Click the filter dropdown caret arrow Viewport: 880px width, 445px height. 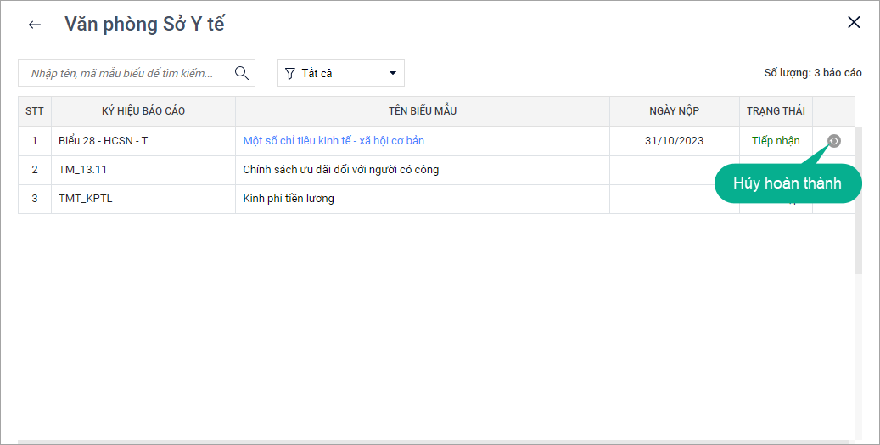392,74
